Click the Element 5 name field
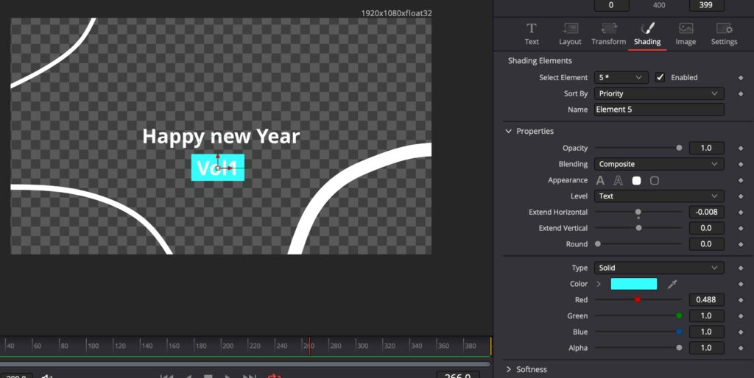The width and height of the screenshot is (754, 378). tap(659, 110)
